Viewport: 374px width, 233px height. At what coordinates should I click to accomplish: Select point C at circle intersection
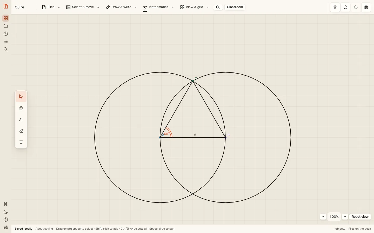(x=193, y=81)
